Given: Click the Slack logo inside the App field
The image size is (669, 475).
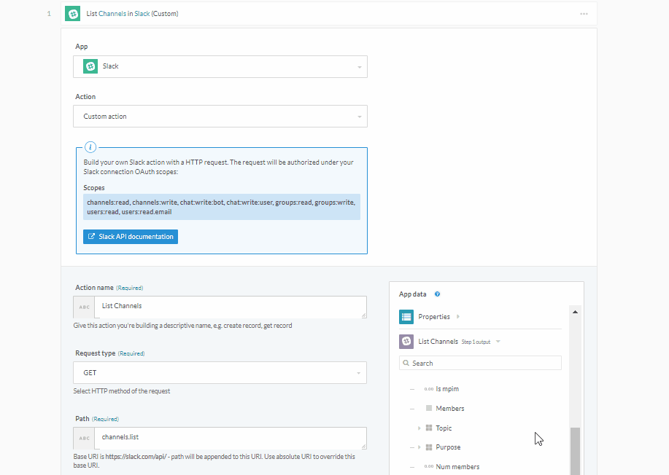Looking at the screenshot, I should pos(90,66).
